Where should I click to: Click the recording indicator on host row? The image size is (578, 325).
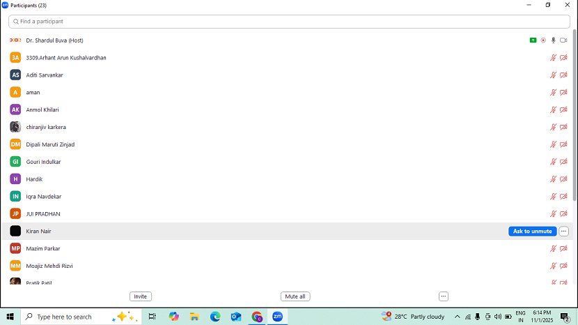[543, 40]
